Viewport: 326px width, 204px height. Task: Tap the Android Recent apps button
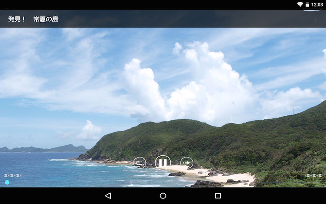[x=218, y=196]
